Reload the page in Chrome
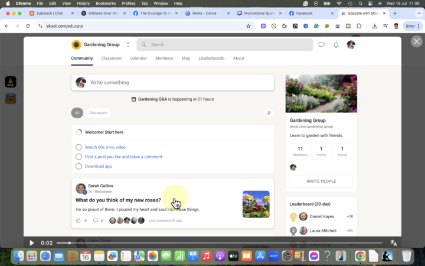425x266 pixels. click(28, 26)
